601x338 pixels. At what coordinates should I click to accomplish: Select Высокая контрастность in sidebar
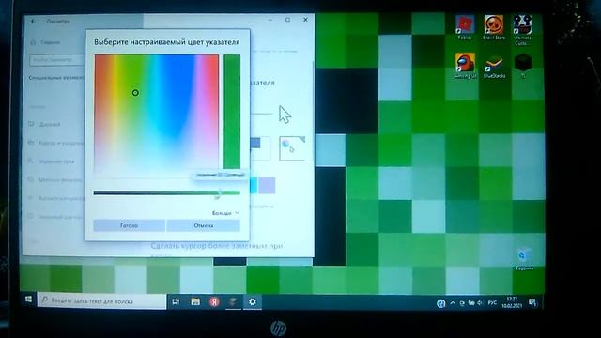click(56, 198)
